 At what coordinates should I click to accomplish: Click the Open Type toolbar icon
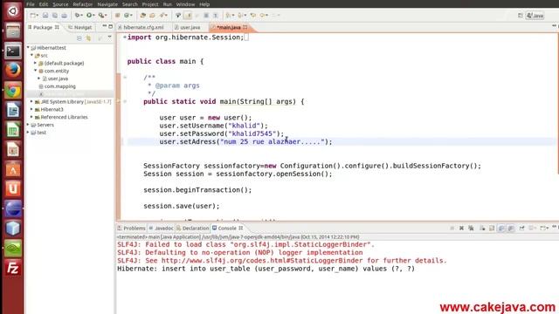[x=142, y=16]
